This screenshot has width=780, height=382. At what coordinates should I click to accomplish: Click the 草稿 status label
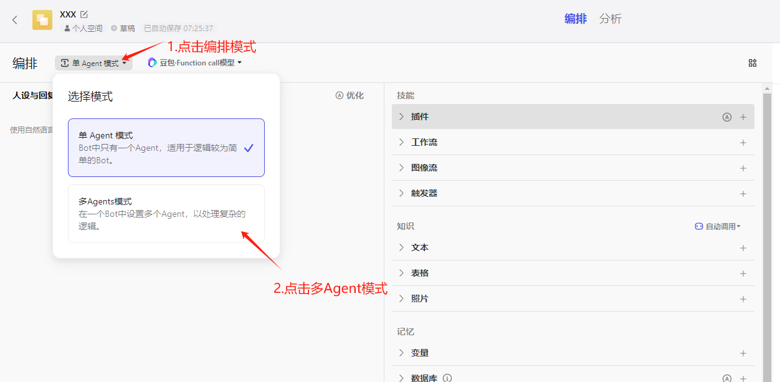pyautogui.click(x=123, y=28)
